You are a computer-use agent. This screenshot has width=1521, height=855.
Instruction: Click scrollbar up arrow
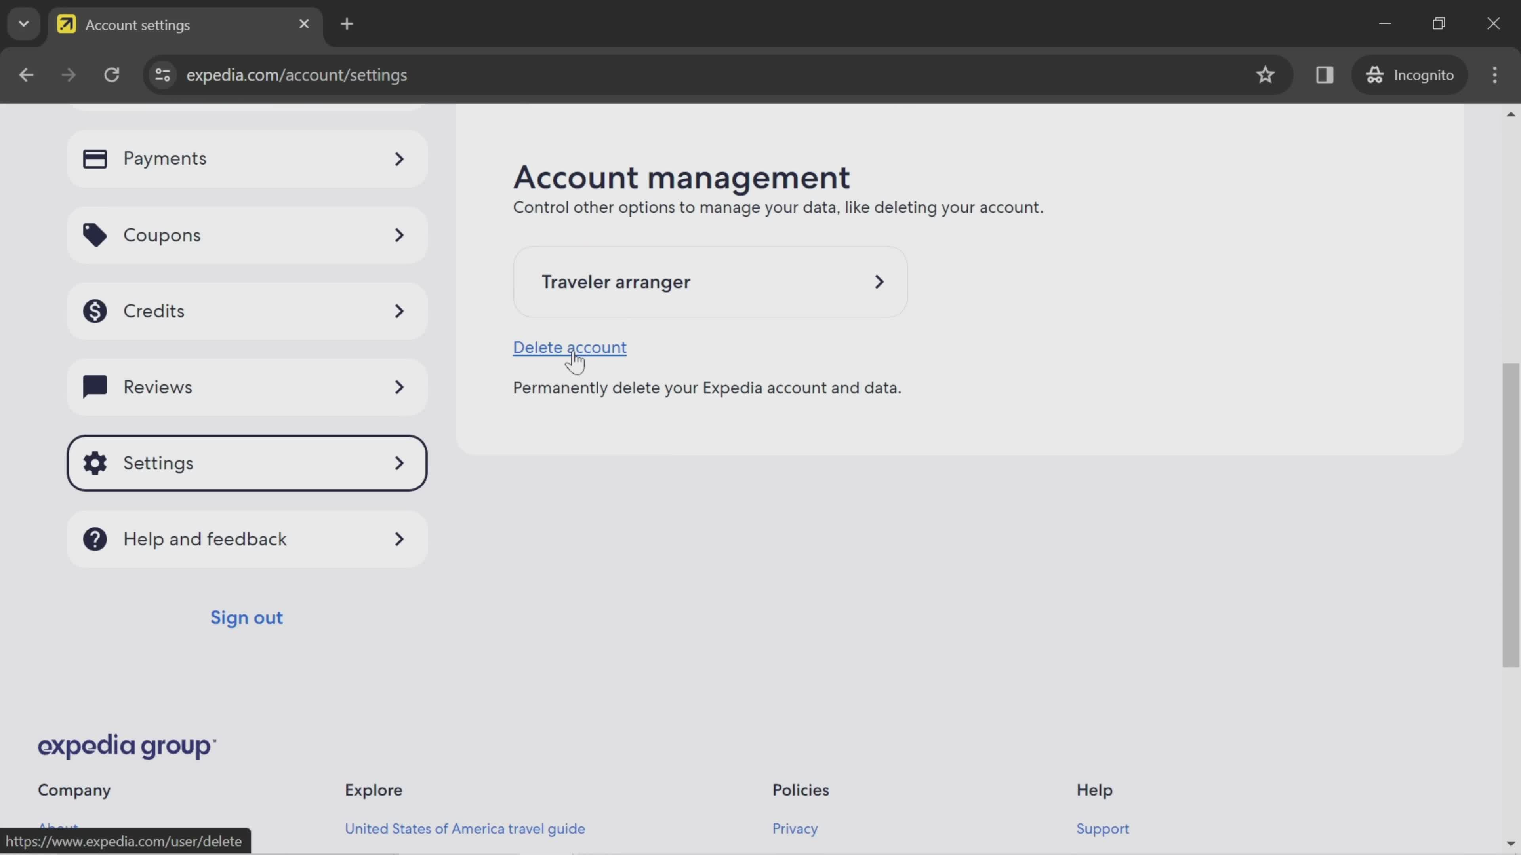point(1510,114)
